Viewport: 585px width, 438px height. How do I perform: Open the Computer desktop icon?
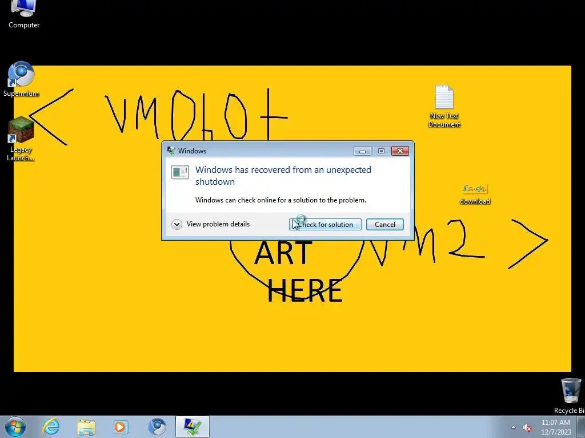pyautogui.click(x=24, y=14)
